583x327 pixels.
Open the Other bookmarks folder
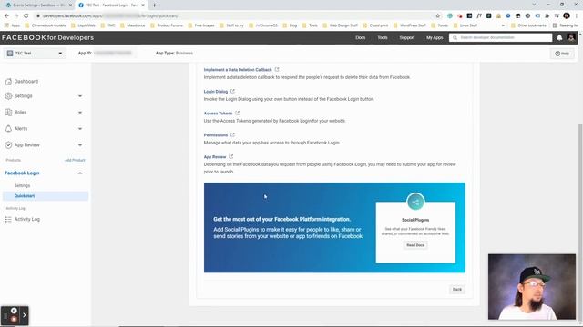[x=528, y=25]
